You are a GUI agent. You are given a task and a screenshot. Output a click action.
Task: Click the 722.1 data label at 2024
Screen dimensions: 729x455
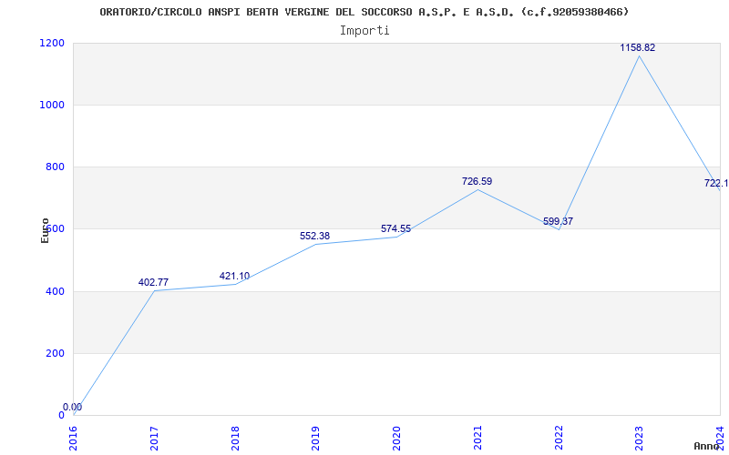click(x=716, y=183)
